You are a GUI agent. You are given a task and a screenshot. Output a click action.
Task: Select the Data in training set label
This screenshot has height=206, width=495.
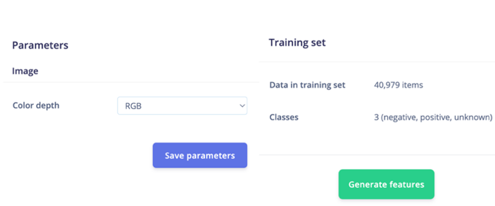(x=307, y=85)
